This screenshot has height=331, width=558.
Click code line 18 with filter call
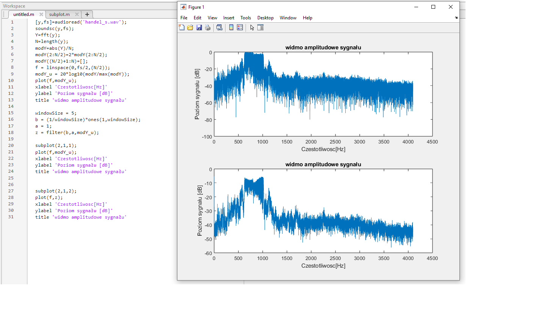click(x=67, y=132)
